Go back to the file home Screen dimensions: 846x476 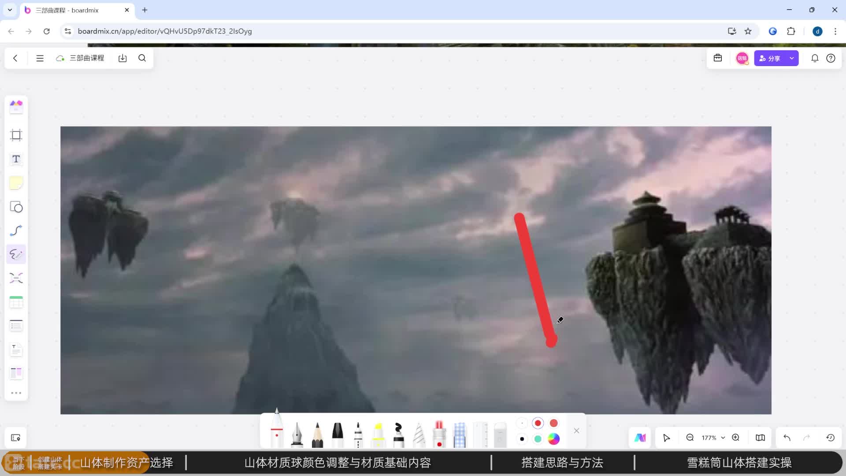click(x=15, y=58)
